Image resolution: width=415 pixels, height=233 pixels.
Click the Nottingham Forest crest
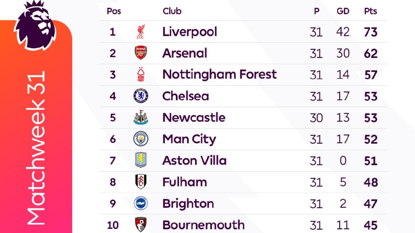coord(141,75)
